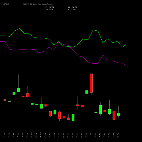Viewport: 142px width, 142px height.
Task: Select the 14 Aug date label
Action: tap(4, 135)
